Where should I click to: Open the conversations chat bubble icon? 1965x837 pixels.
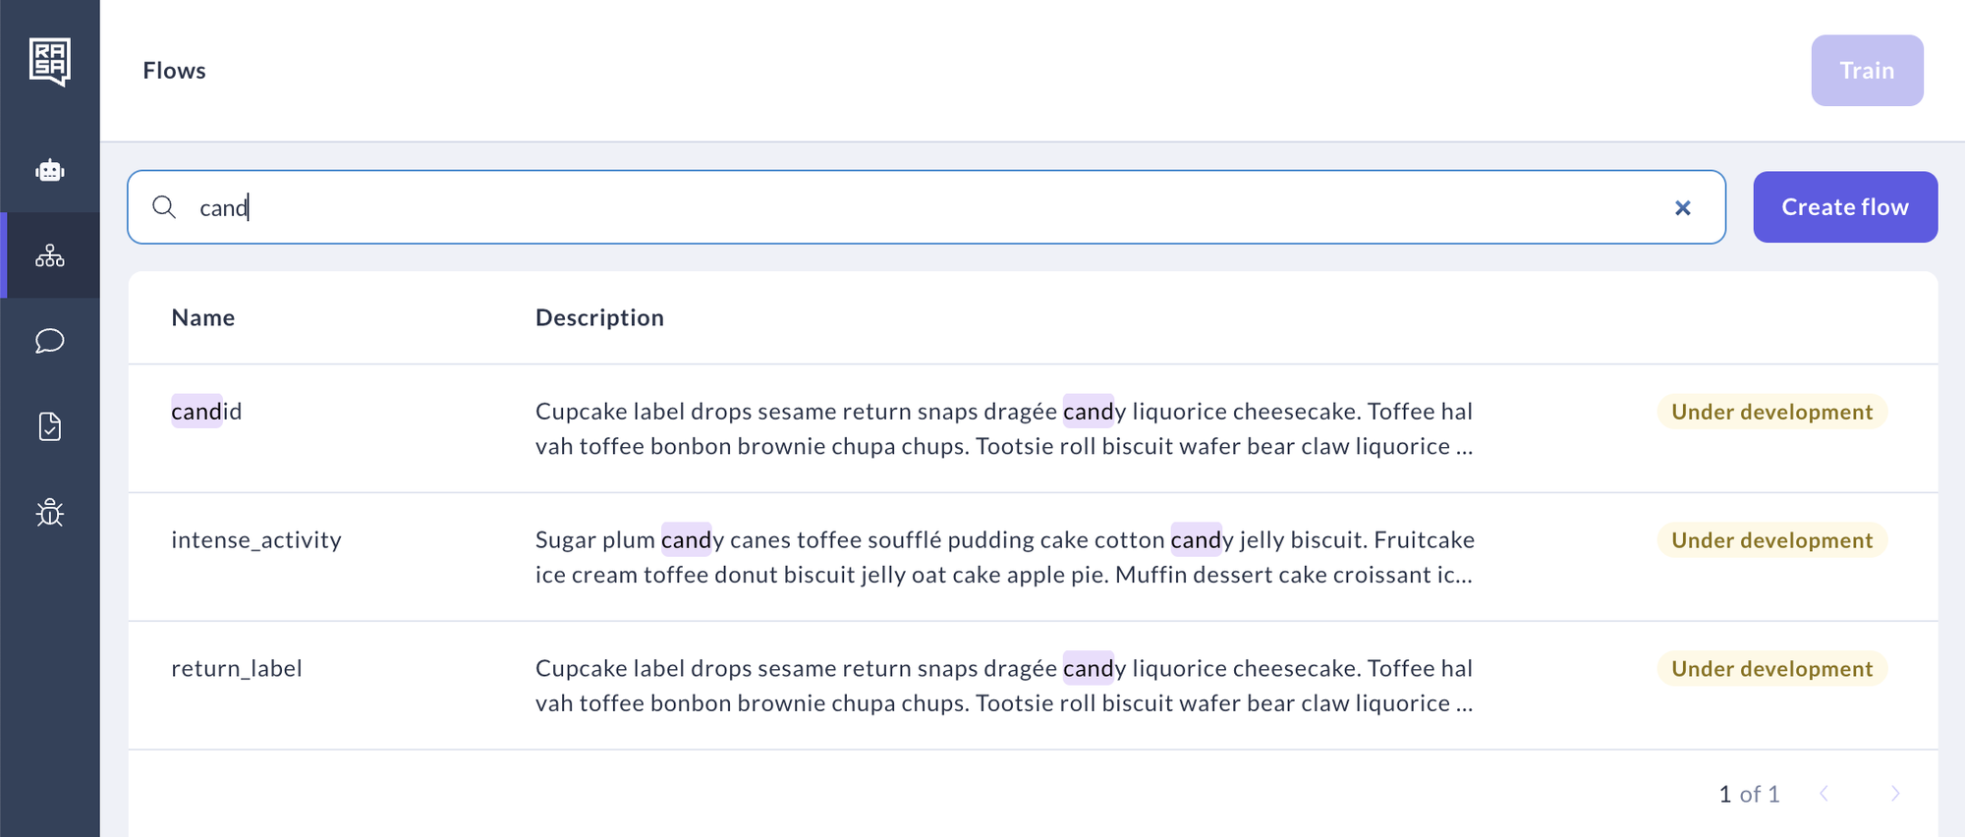(50, 341)
